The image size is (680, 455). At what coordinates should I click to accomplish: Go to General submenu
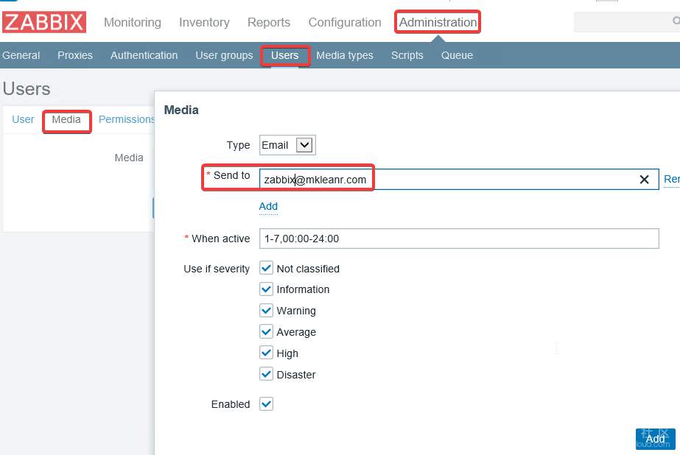point(21,55)
